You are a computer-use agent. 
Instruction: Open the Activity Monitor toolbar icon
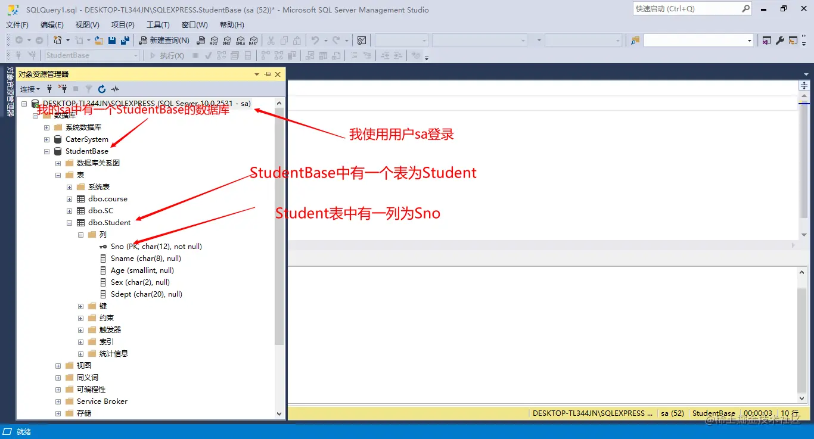[362, 41]
